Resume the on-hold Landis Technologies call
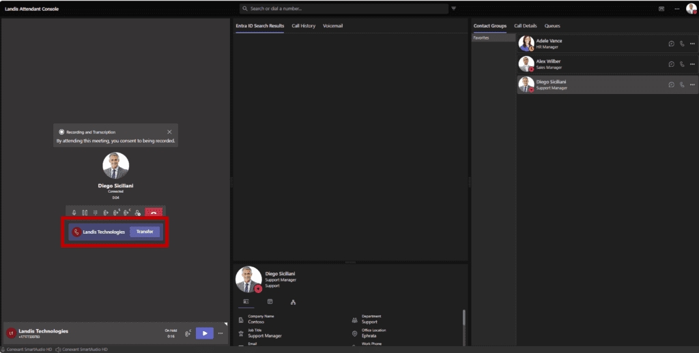 [204, 333]
